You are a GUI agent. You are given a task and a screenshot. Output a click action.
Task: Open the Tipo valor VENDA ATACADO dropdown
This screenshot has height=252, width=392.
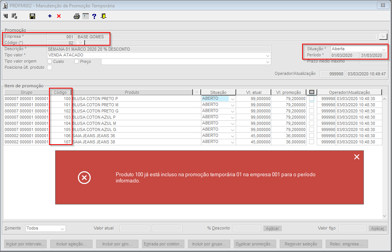click(x=267, y=55)
